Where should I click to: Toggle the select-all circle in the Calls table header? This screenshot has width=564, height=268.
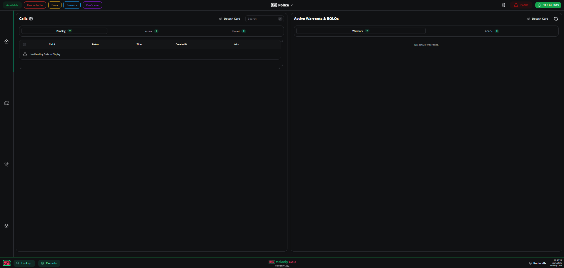pos(24,45)
